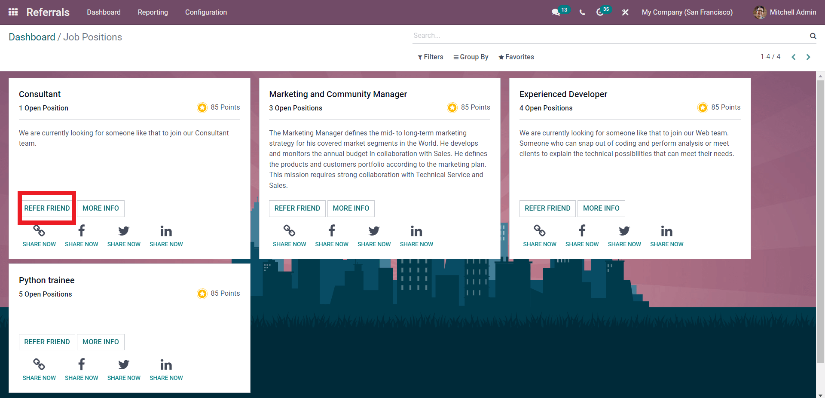Refer a friend for Experienced Developer

point(547,208)
